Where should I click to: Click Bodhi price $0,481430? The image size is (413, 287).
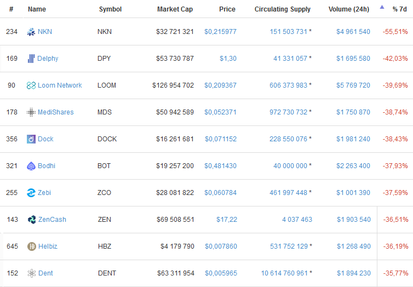point(220,166)
